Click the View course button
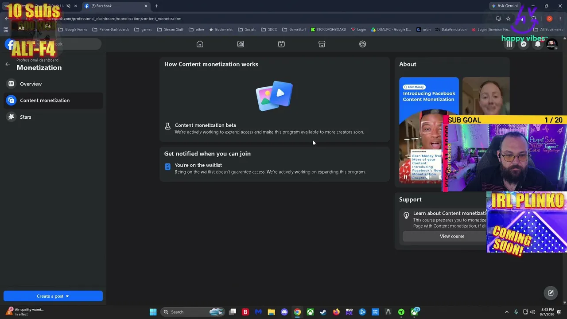The height and width of the screenshot is (319, 567). click(x=452, y=236)
